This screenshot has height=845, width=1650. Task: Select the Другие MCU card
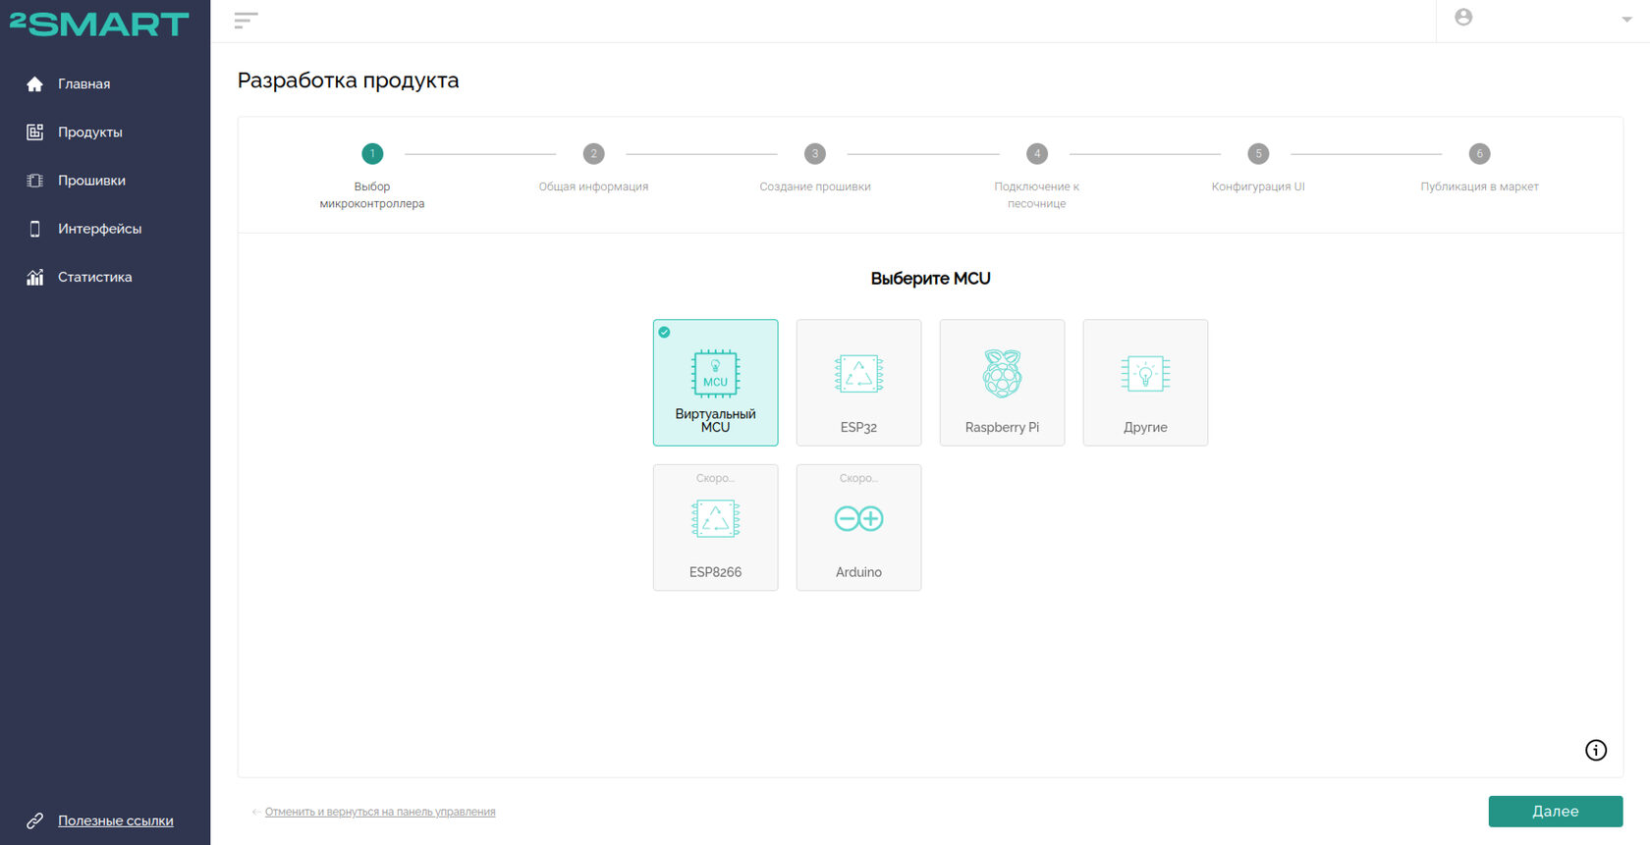tap(1146, 383)
